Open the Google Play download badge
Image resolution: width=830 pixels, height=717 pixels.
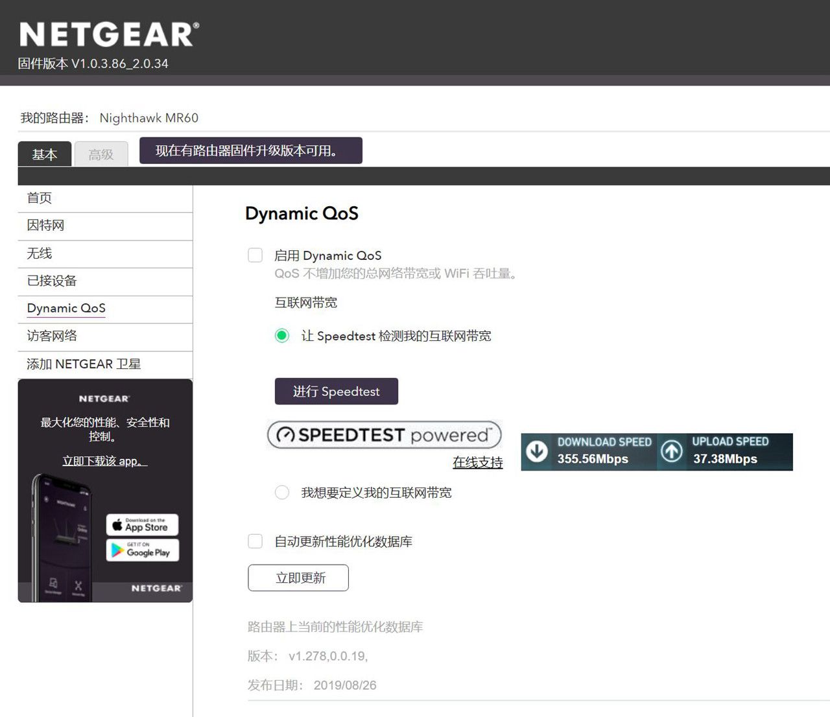click(142, 550)
